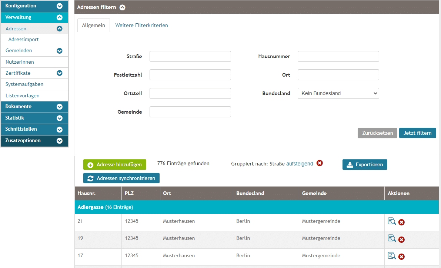The width and height of the screenshot is (441, 268).
Task: Expand the Gemeinden submenu
Action: pyautogui.click(x=59, y=51)
